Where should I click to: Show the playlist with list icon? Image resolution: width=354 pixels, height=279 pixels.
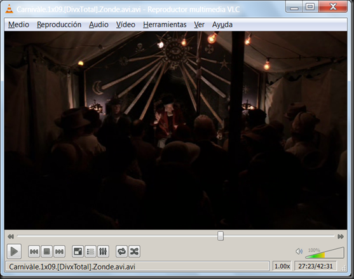pyautogui.click(x=90, y=251)
